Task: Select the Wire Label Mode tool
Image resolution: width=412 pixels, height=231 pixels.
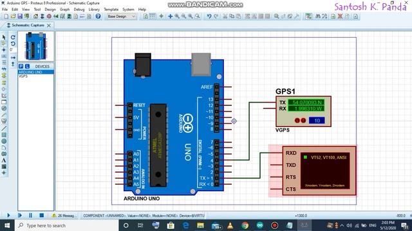Action: click(x=4, y=56)
